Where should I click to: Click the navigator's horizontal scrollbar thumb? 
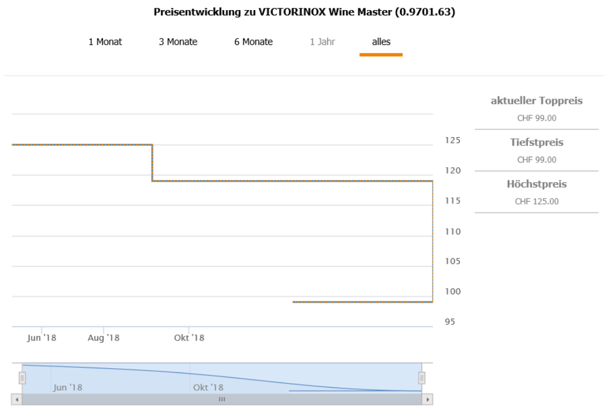[223, 400]
